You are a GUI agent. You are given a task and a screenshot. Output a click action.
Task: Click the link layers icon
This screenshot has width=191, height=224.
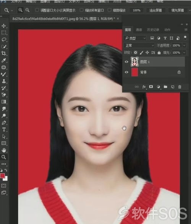point(137,87)
